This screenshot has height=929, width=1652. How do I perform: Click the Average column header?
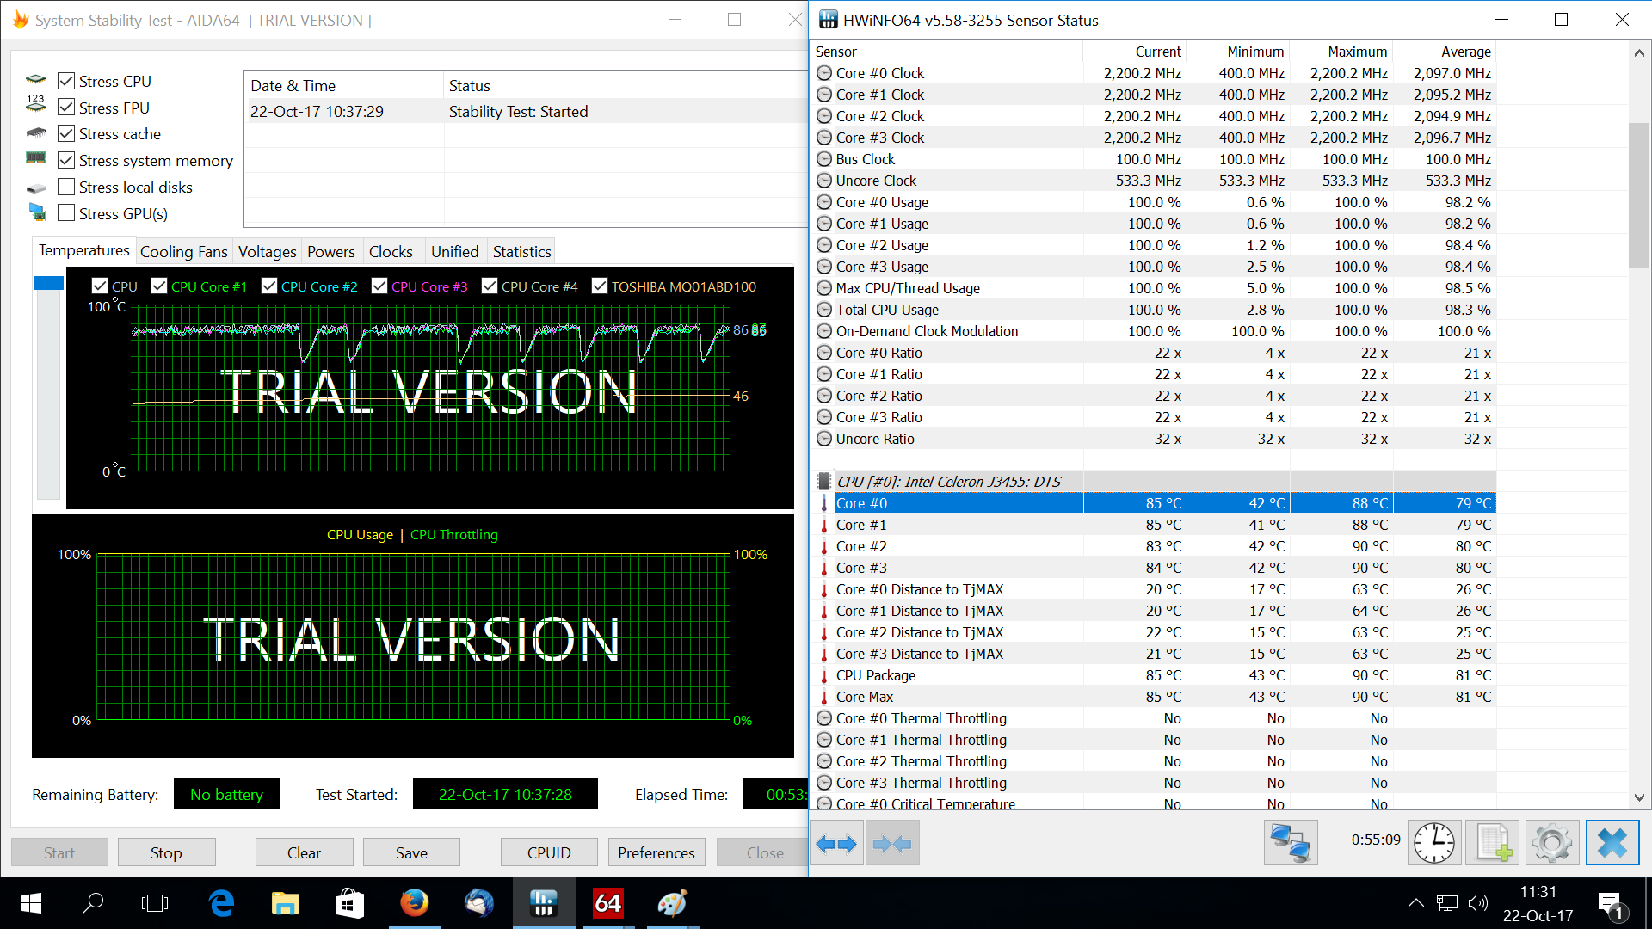tap(1444, 52)
